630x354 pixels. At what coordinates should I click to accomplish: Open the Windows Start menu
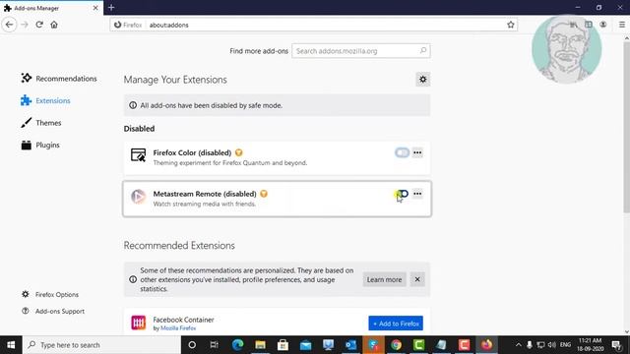[x=11, y=345]
